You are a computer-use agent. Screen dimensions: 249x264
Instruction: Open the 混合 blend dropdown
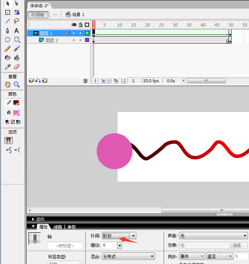coord(128,256)
